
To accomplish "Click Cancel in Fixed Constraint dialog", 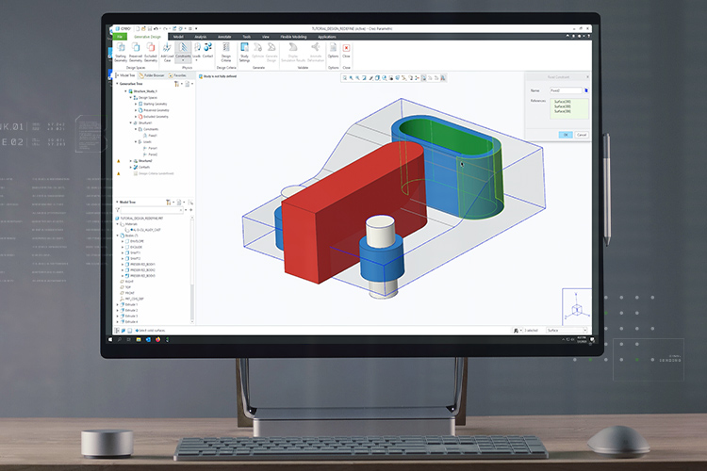I will (582, 135).
